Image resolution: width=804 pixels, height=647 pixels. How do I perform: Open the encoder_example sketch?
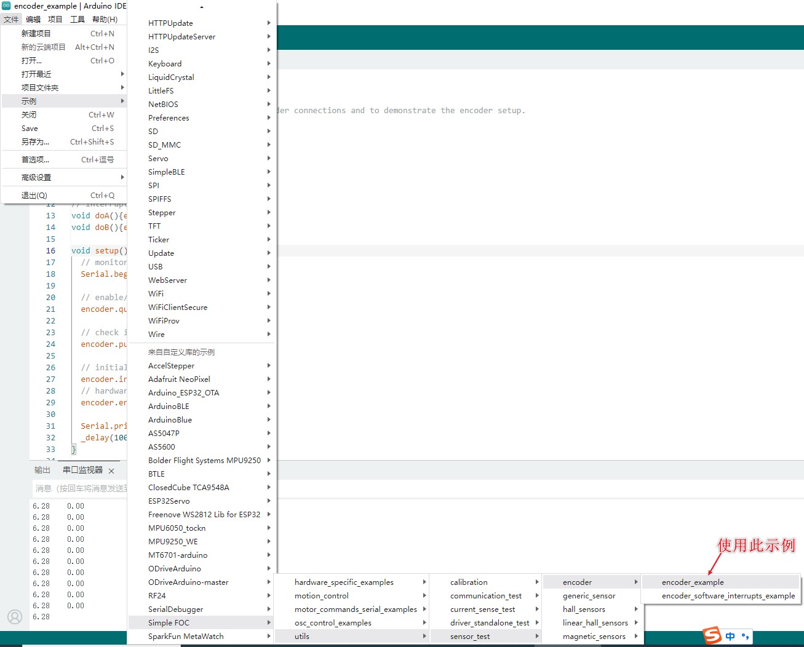[x=693, y=582]
